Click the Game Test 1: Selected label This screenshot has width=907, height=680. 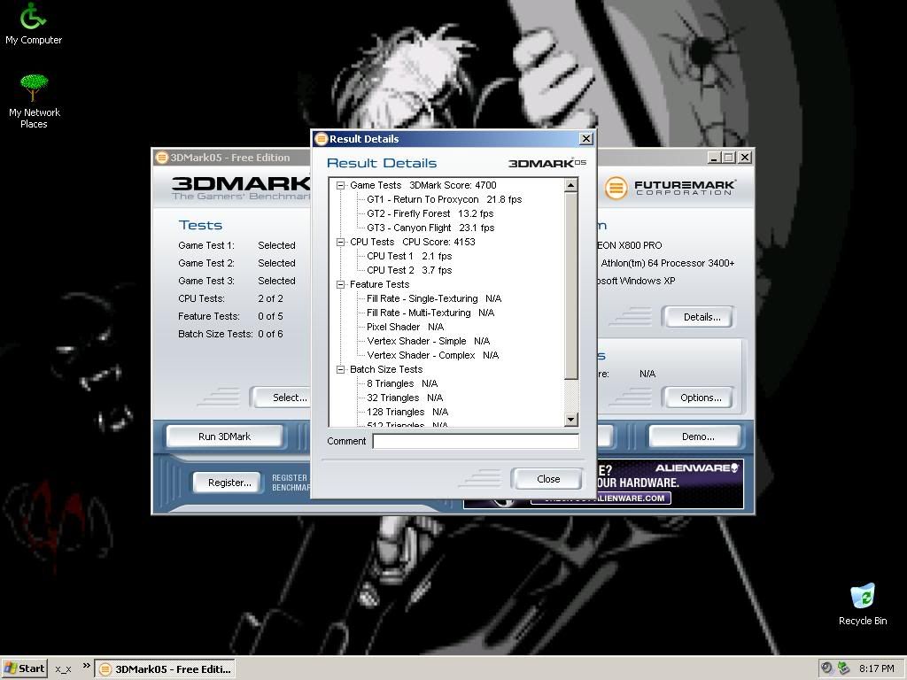pyautogui.click(x=236, y=245)
